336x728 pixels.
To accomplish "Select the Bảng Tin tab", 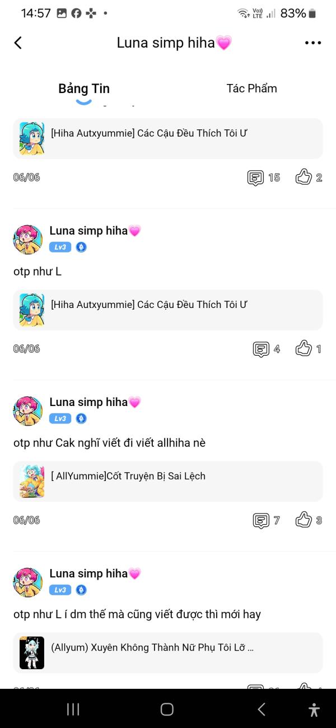I will pyautogui.click(x=84, y=88).
